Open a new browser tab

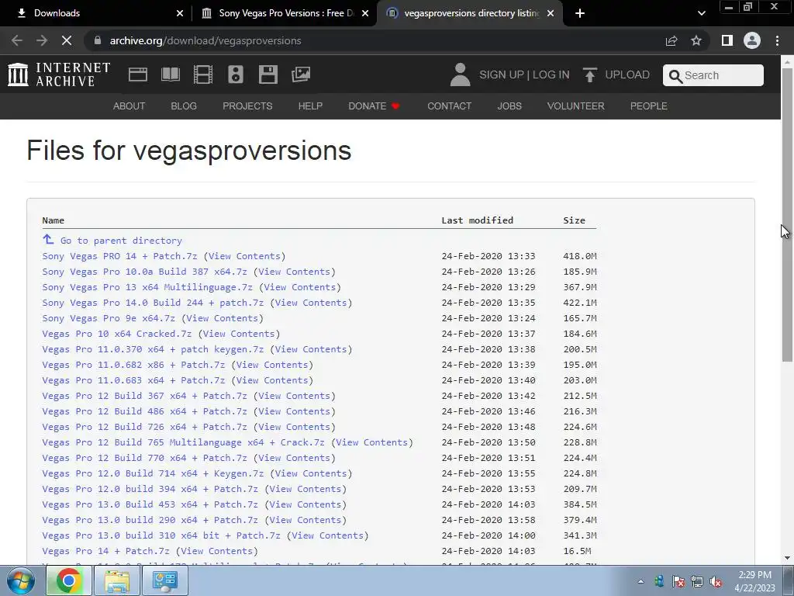580,13
